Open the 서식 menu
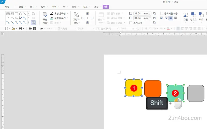The image size is (207, 129). point(54,7)
